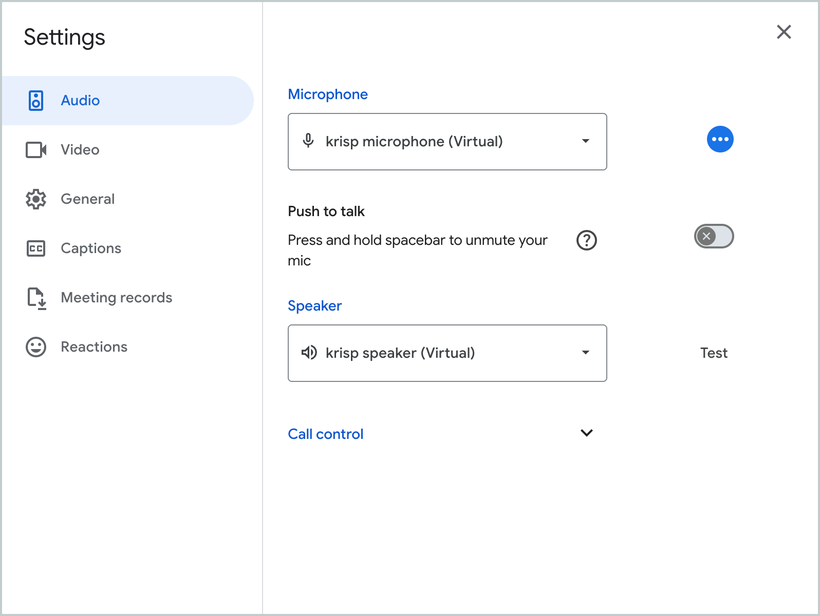
Task: Open the krisp microphone dropdown
Action: (x=448, y=142)
